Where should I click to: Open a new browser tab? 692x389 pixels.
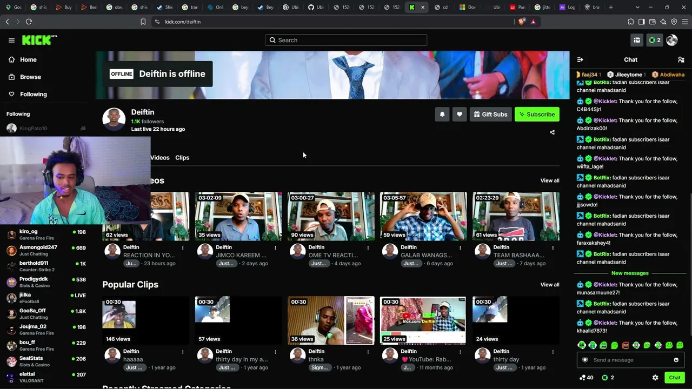(x=611, y=7)
